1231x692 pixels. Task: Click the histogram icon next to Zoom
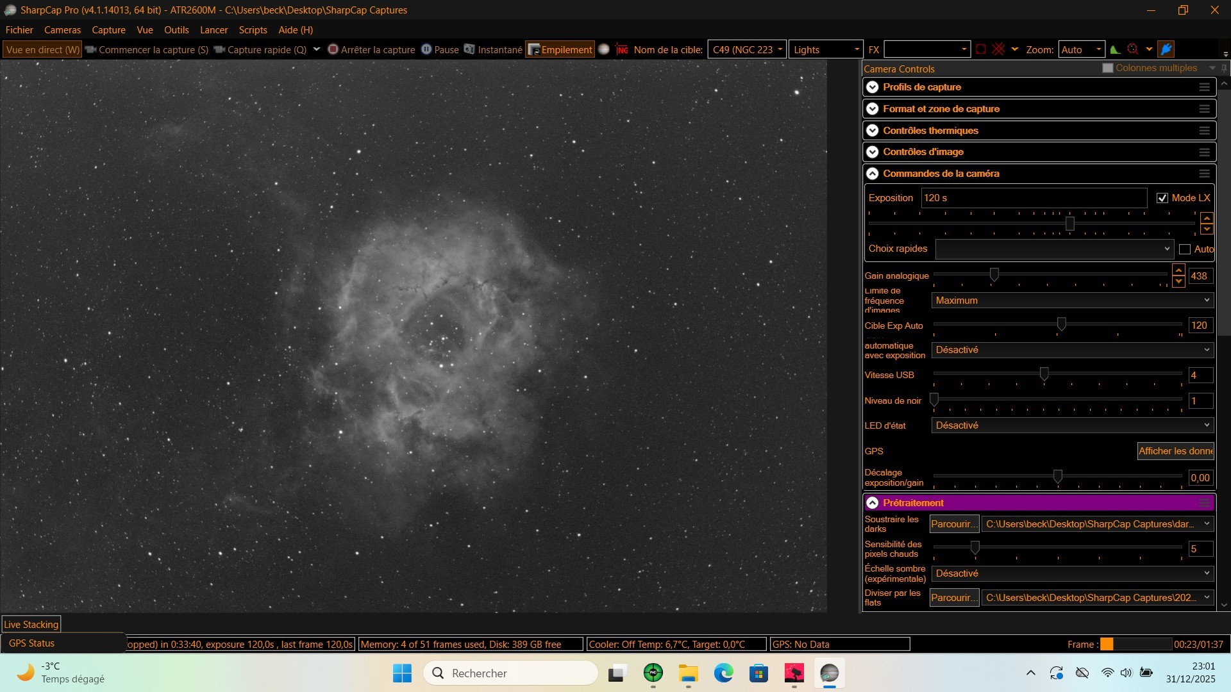pos(1115,49)
